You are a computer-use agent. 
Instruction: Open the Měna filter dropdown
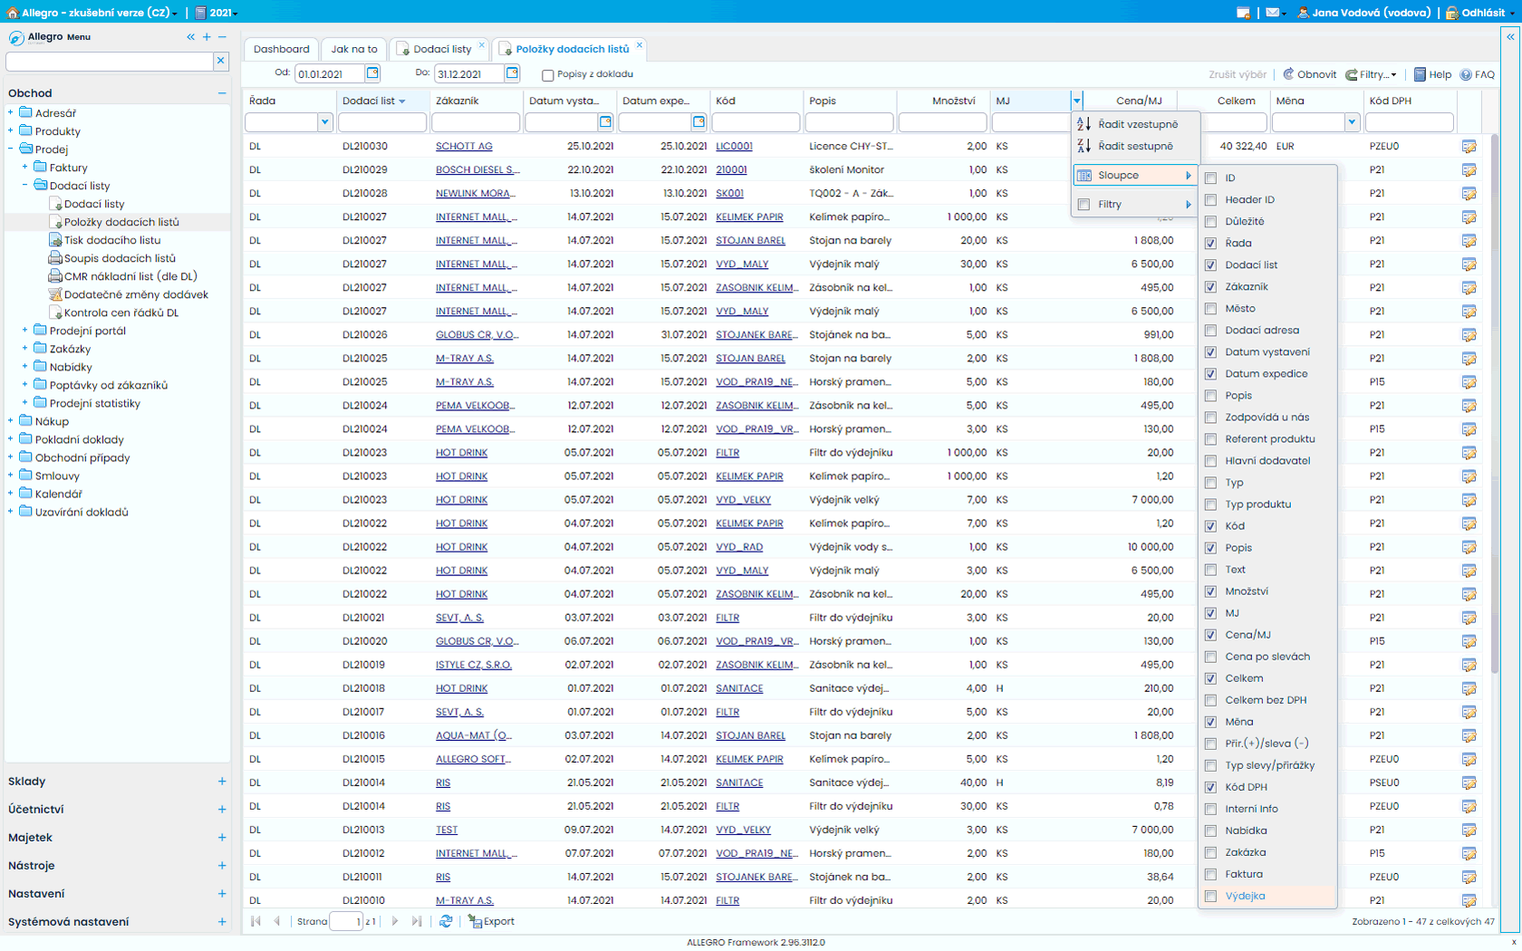point(1352,122)
